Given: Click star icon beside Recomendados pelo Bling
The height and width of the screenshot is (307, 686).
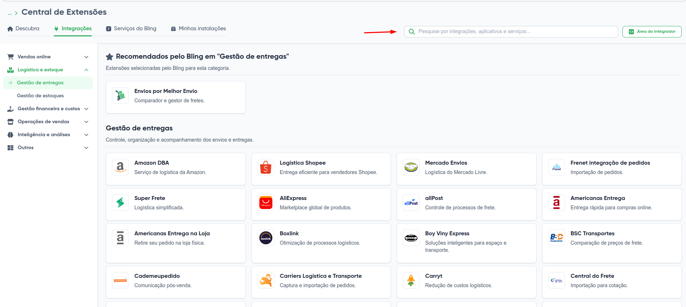Looking at the screenshot, I should point(109,57).
